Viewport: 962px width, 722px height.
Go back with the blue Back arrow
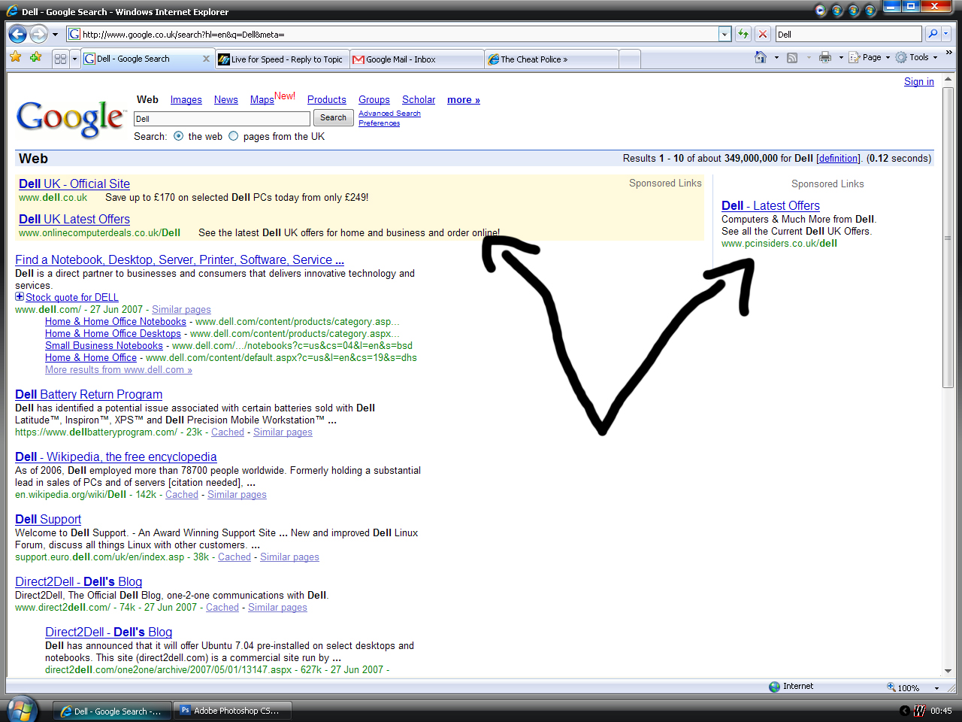pyautogui.click(x=17, y=34)
